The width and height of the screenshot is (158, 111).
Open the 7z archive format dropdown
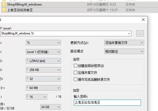(x=43, y=43)
